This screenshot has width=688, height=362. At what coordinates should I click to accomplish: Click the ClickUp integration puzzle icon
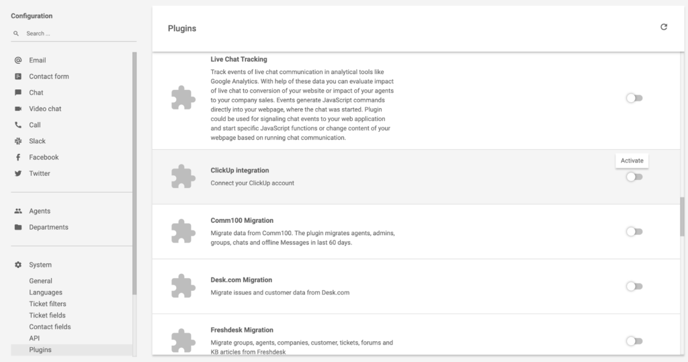click(x=183, y=177)
